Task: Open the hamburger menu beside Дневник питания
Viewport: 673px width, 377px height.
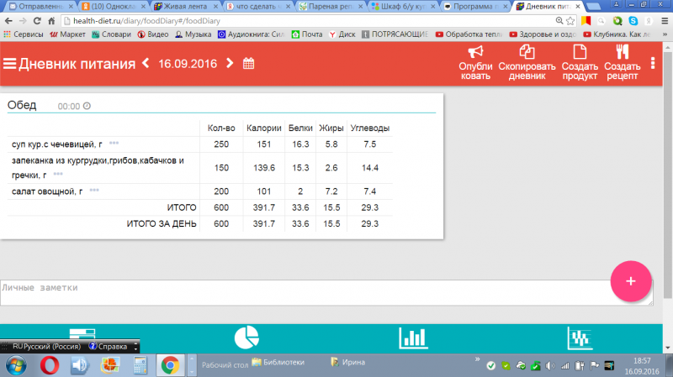Action: point(10,64)
